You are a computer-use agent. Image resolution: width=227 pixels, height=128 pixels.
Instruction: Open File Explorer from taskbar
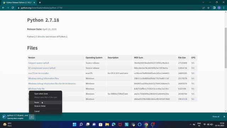[x=107, y=124]
